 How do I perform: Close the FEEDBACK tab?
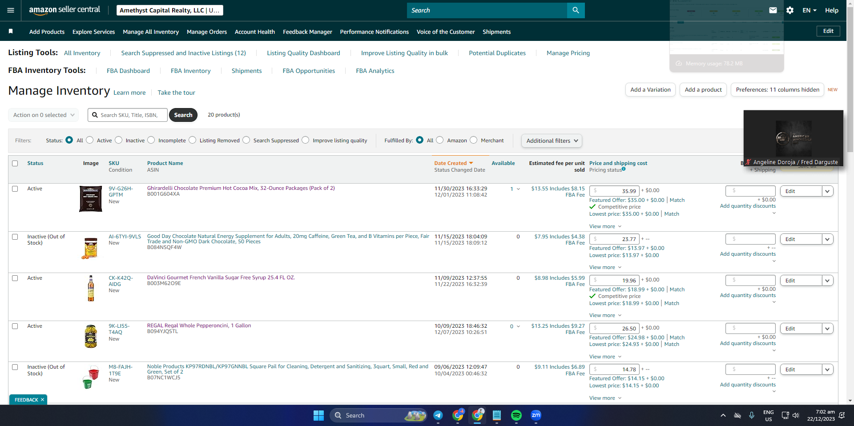click(43, 400)
